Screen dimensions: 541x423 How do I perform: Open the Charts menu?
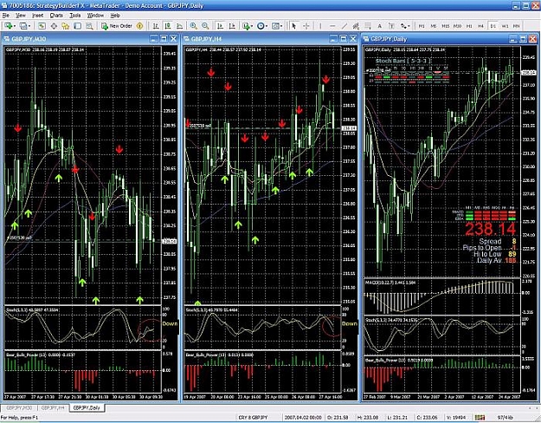pos(56,16)
